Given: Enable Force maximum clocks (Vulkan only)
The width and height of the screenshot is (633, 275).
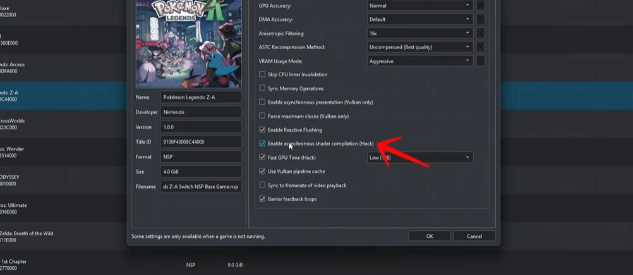Looking at the screenshot, I should pyautogui.click(x=262, y=116).
